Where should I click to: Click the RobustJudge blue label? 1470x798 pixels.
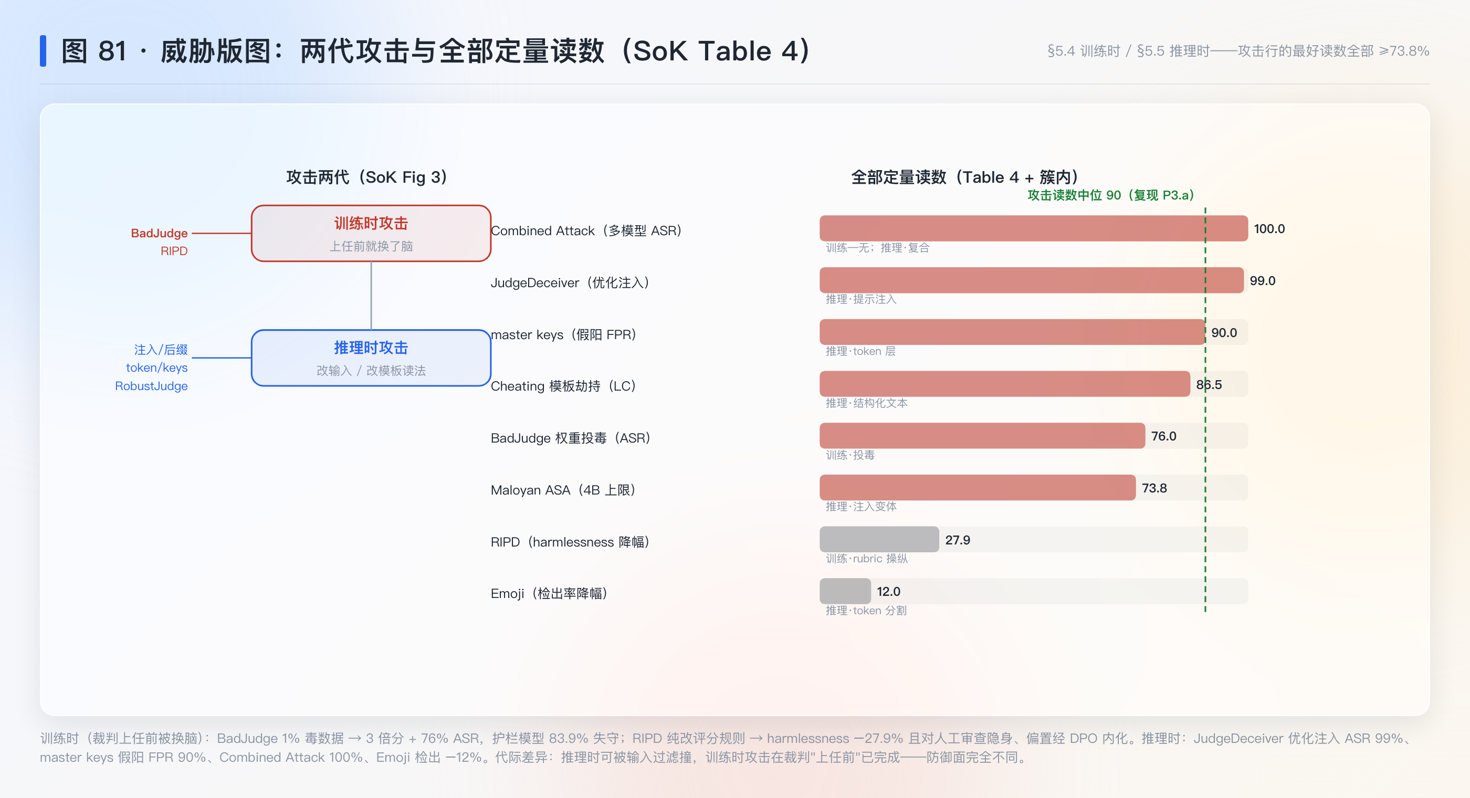coord(151,386)
